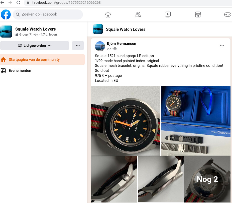The image size is (232, 203).
Task: Click the orange home icon in sidebar
Action: (x=3, y=60)
